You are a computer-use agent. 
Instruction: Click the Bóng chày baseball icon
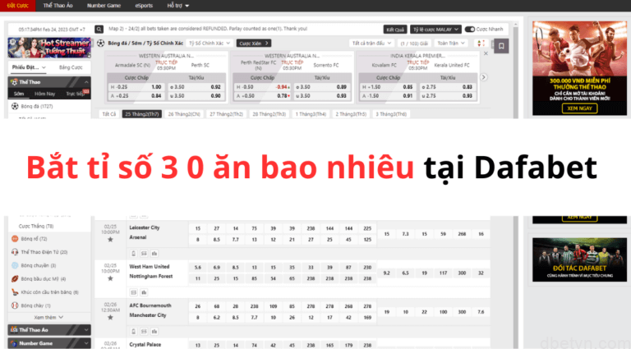point(15,305)
